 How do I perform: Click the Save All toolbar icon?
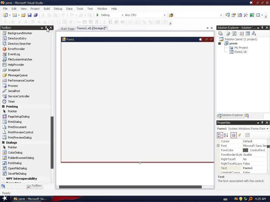[36, 15]
